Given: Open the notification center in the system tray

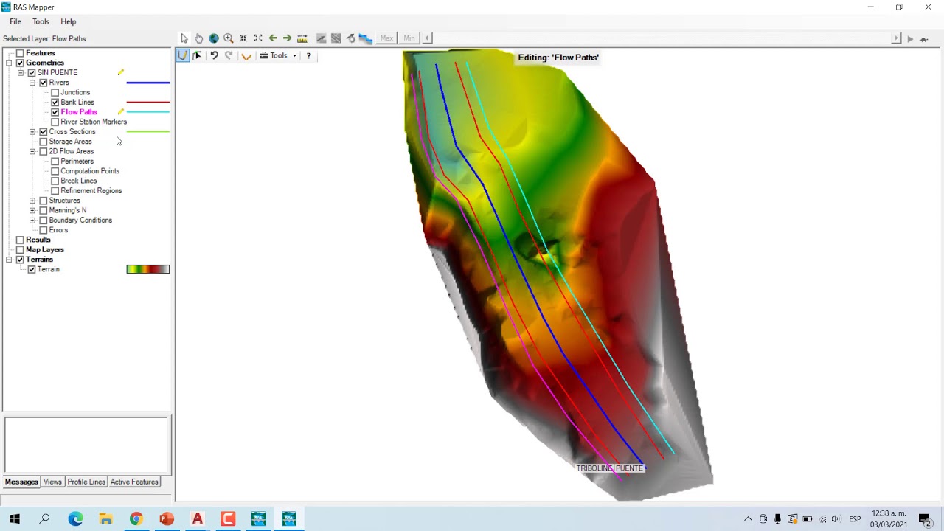Looking at the screenshot, I should [925, 519].
